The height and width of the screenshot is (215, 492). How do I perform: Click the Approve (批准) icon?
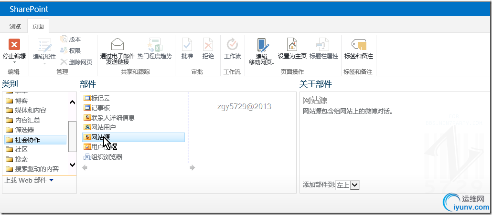[x=187, y=44]
